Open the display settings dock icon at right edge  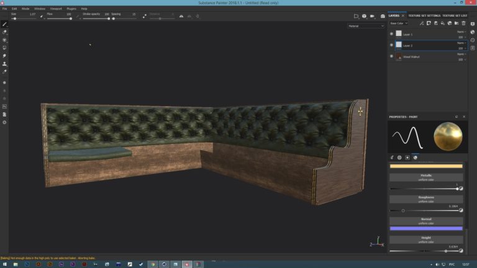click(473, 24)
